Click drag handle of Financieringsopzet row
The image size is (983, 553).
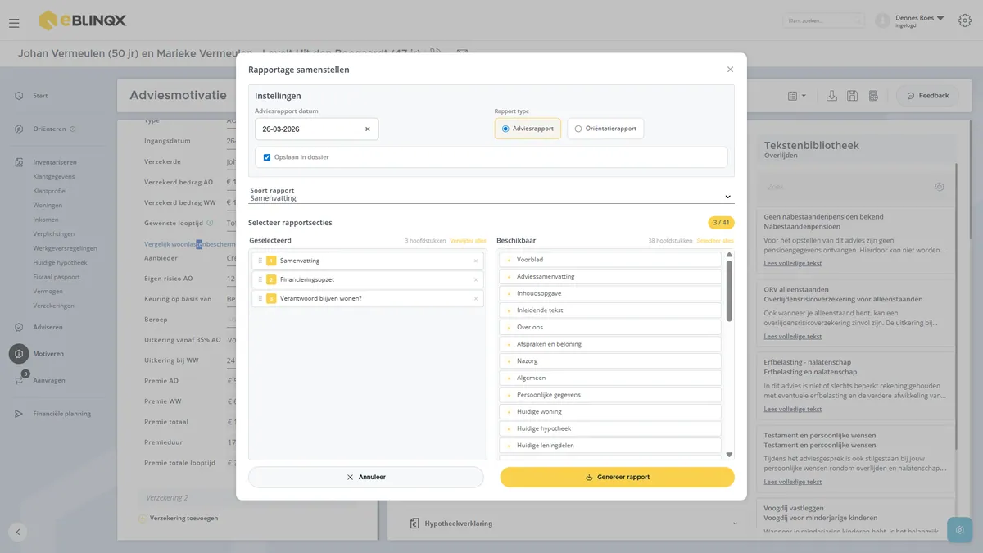[x=260, y=279]
